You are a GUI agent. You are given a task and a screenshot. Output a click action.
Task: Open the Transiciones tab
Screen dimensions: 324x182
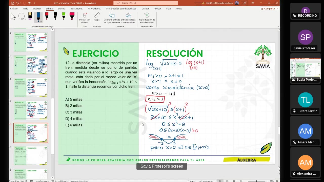point(76,9)
